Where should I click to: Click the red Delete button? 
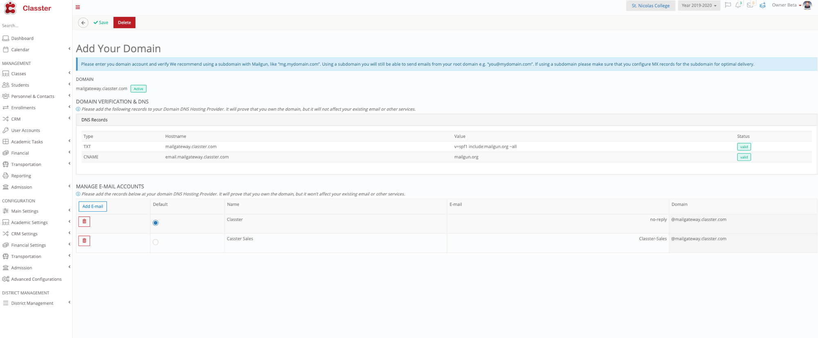[124, 23]
